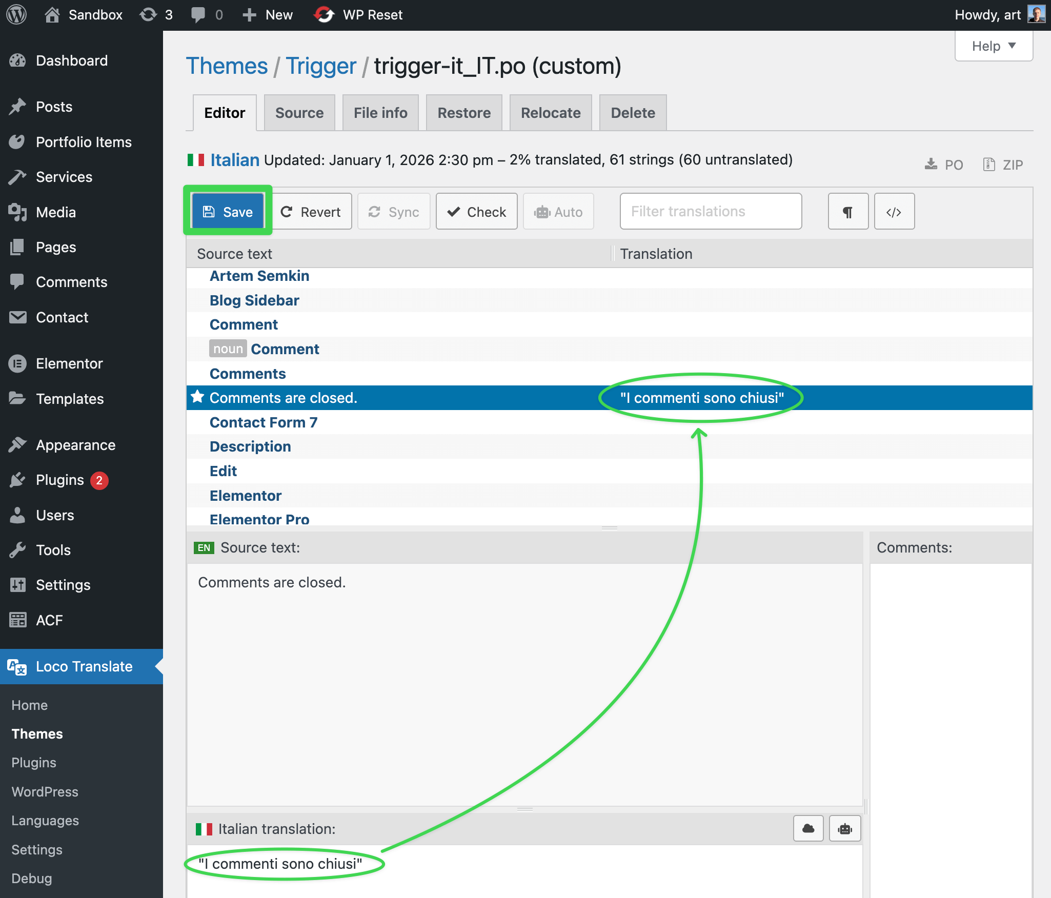This screenshot has width=1051, height=898.
Task: Click the robot icon in translation header
Action: coord(845,829)
